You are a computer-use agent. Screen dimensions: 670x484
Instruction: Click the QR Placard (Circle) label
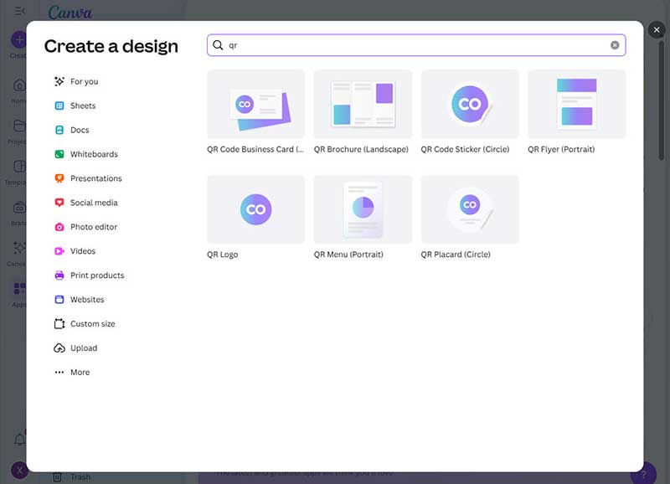[x=456, y=255]
